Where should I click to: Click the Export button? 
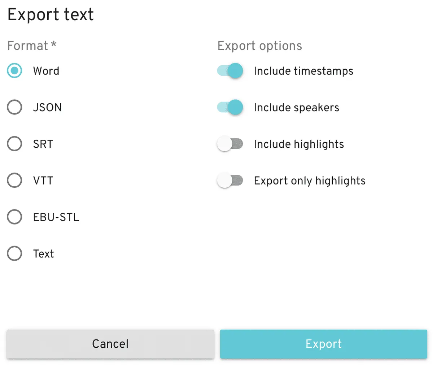[x=323, y=344]
